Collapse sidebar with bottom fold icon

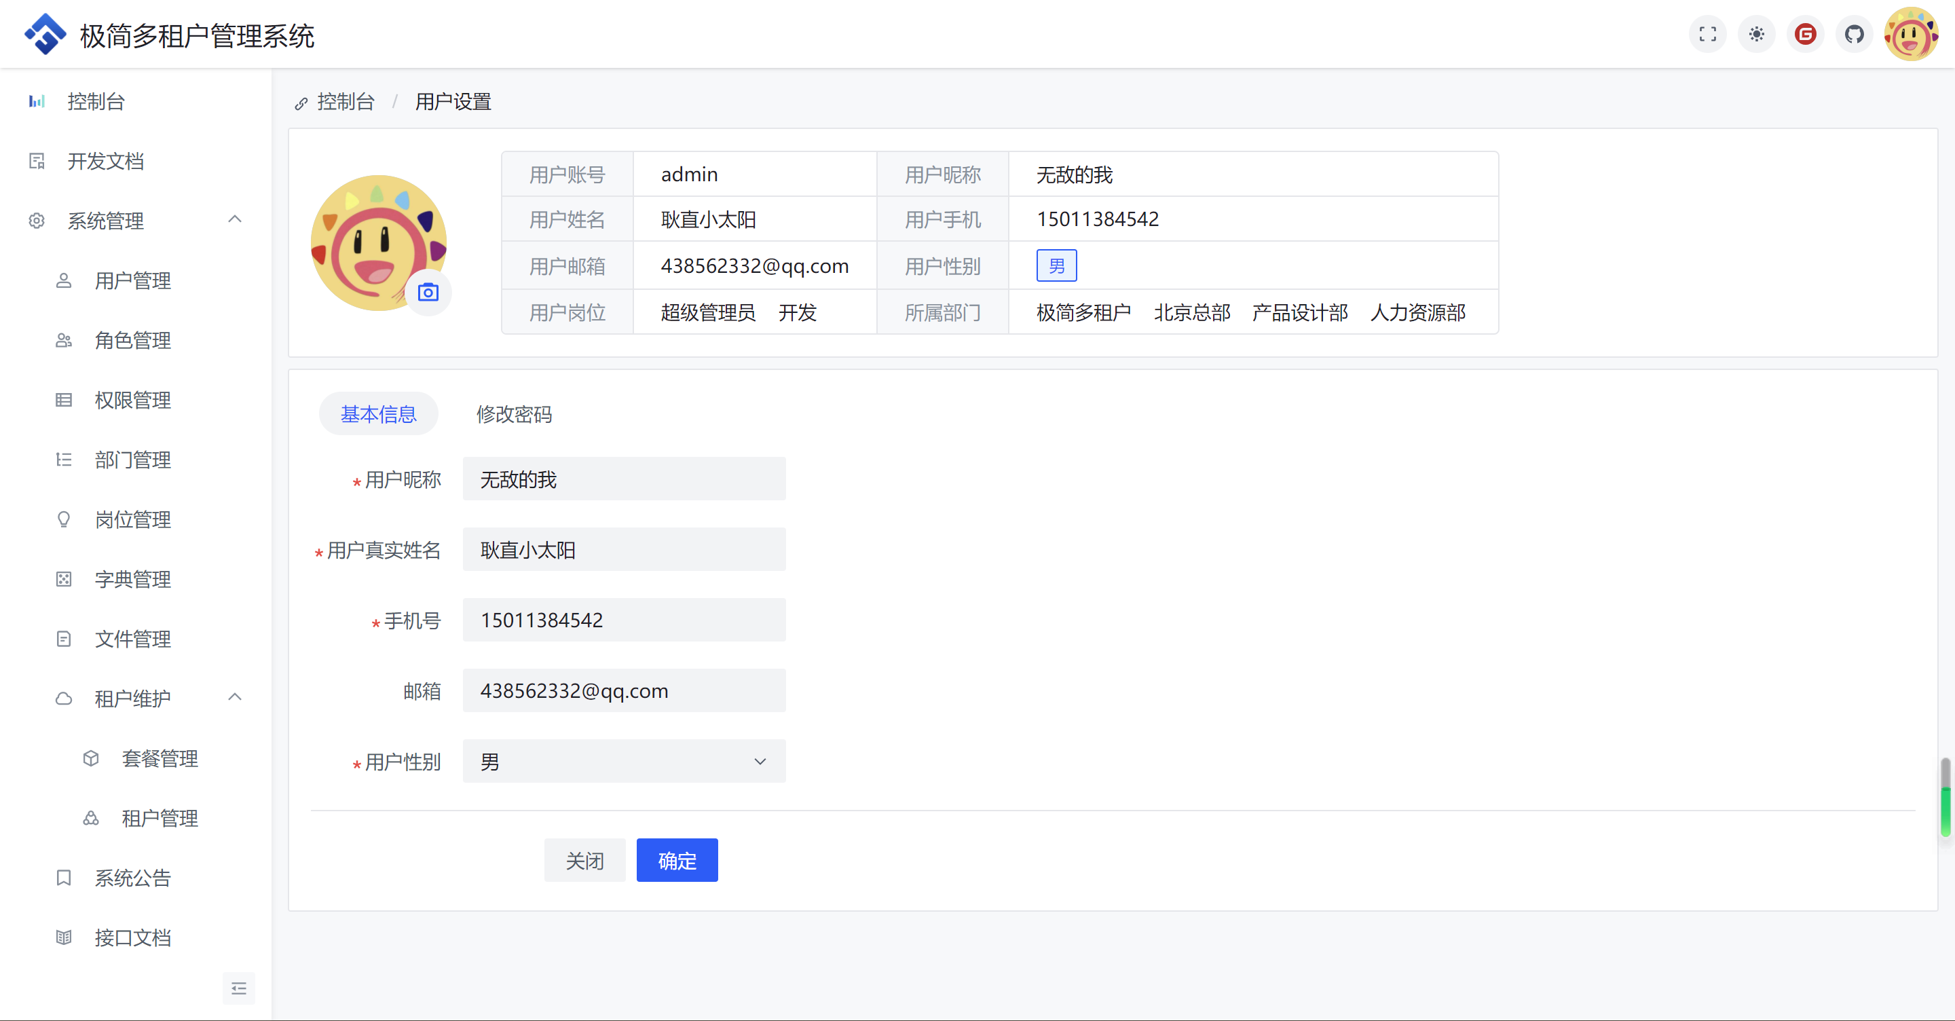(x=238, y=988)
